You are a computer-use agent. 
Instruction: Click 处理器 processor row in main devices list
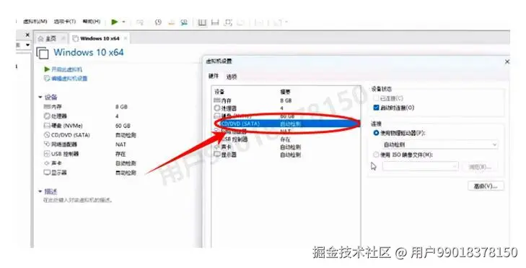coord(90,116)
